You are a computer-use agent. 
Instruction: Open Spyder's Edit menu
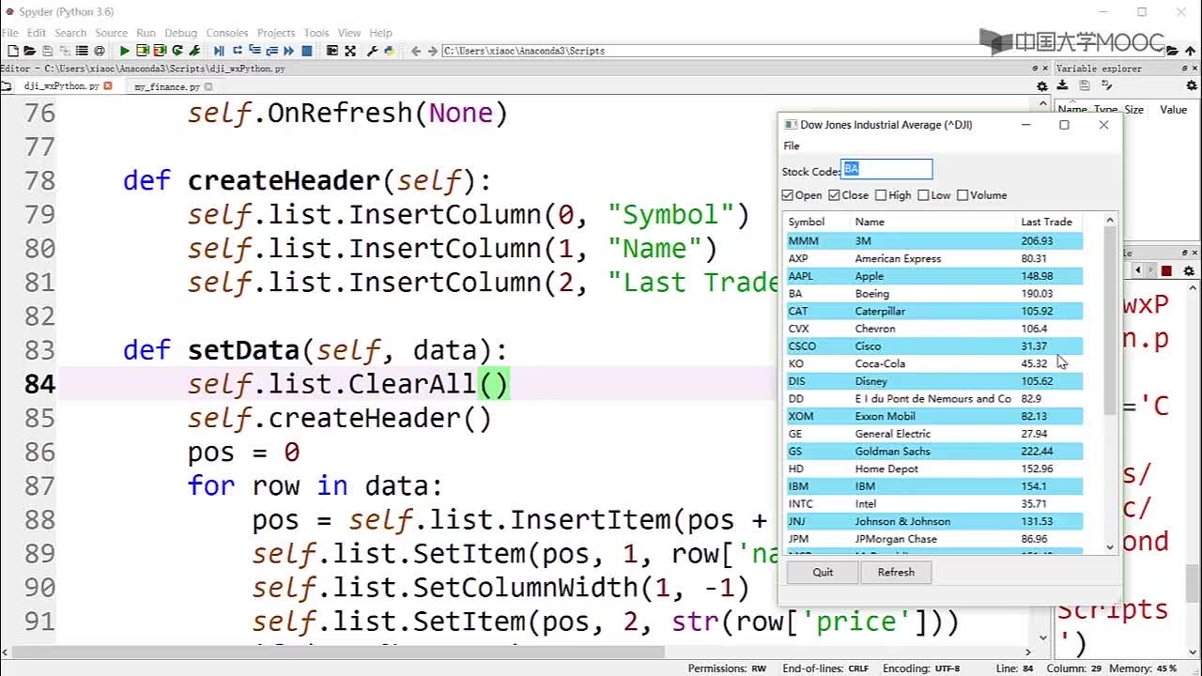37,33
